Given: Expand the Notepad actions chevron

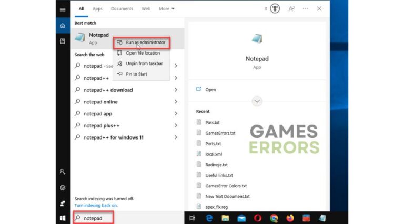Looking at the screenshot, I should [x=257, y=101].
